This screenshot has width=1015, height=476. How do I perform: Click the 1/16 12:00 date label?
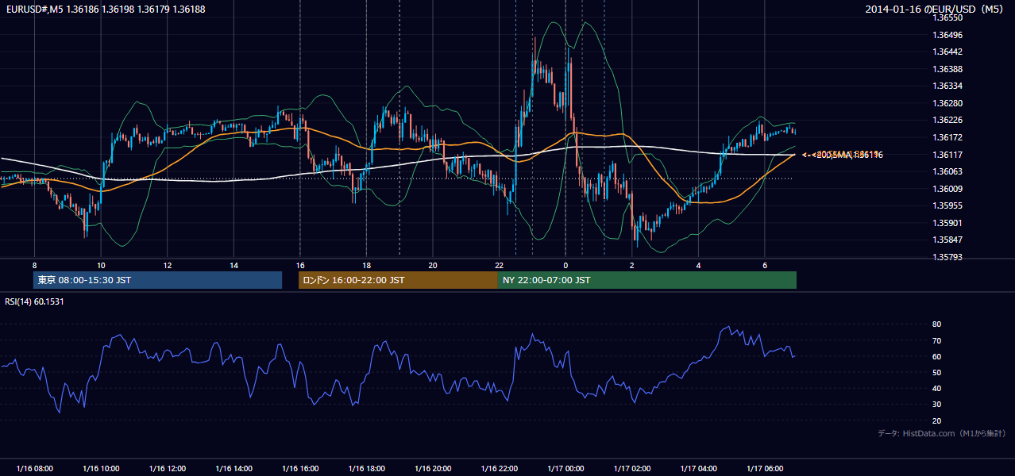tap(167, 469)
